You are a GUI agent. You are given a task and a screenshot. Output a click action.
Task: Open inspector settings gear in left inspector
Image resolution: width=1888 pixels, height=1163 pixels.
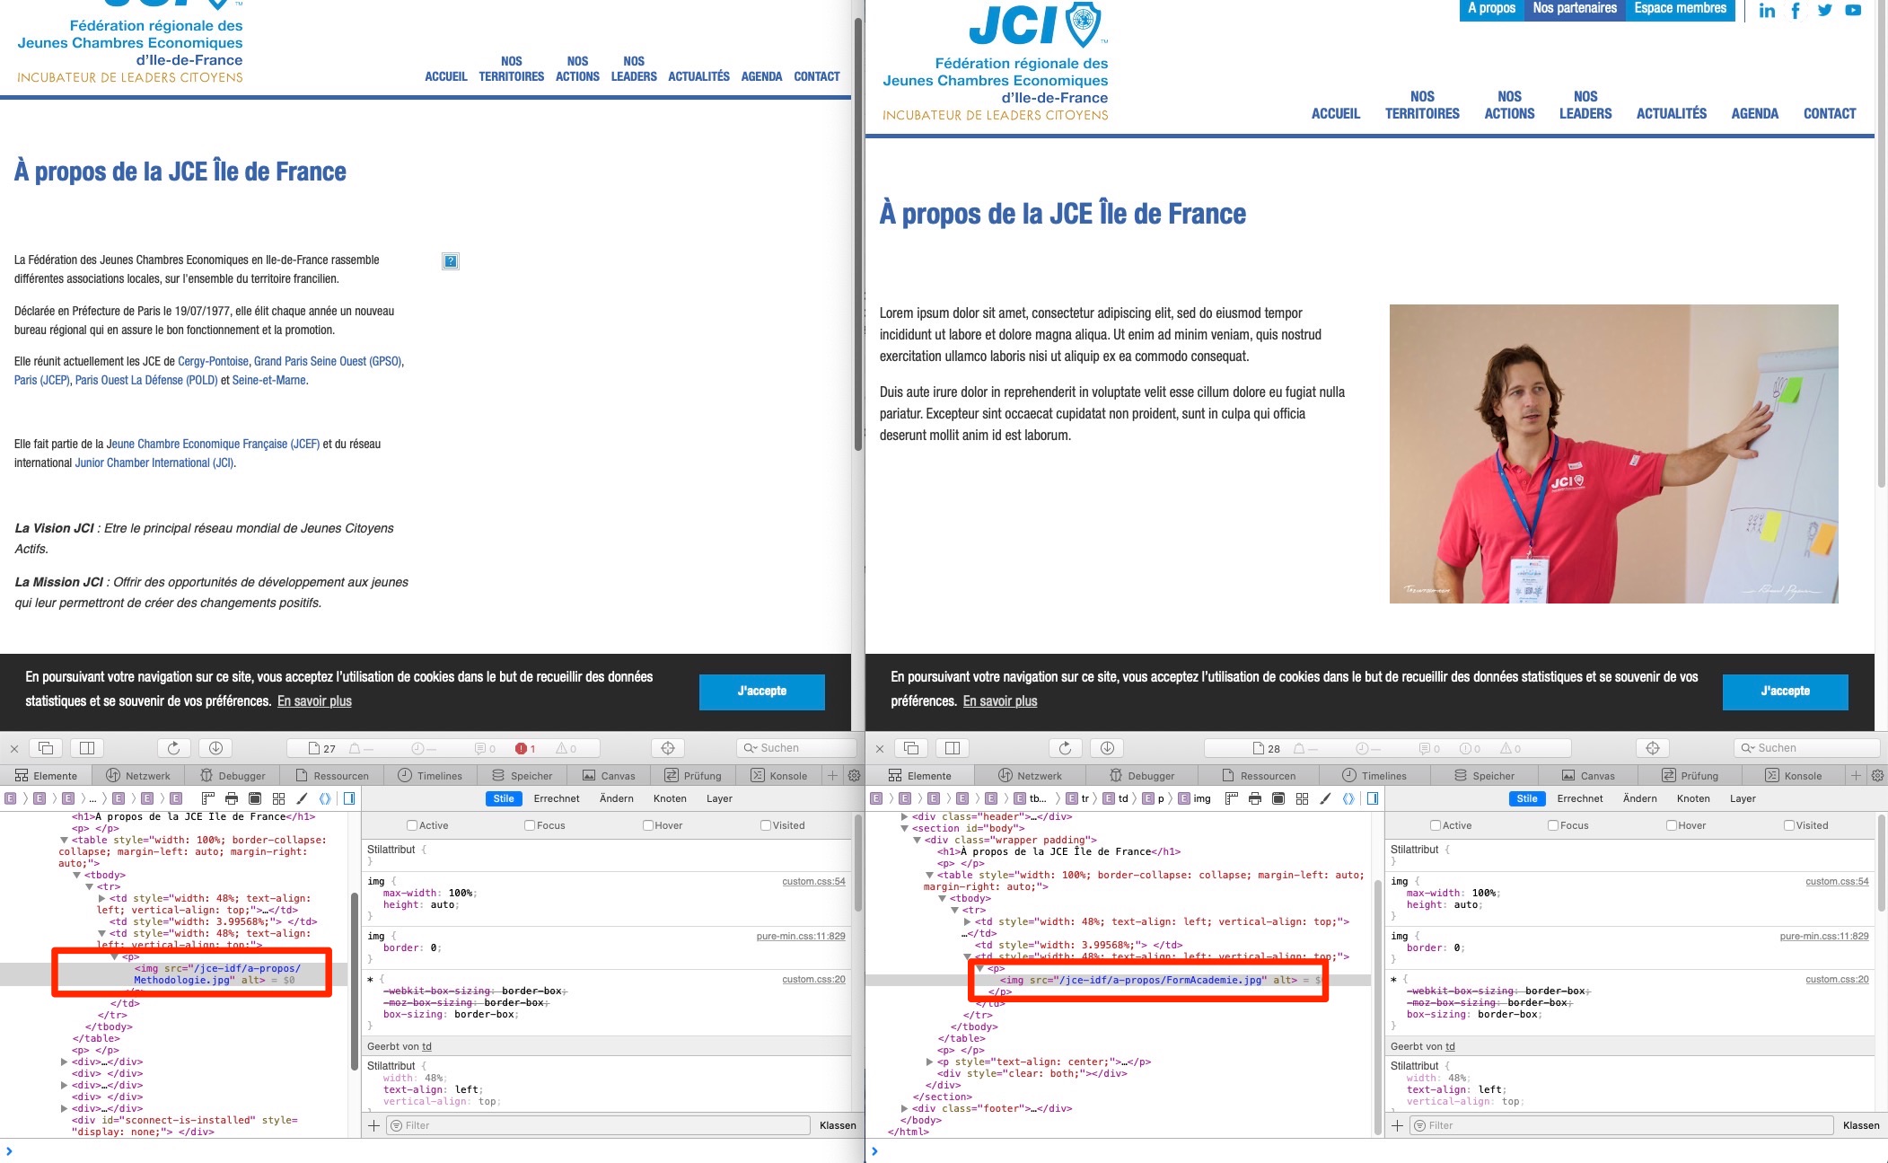854,775
